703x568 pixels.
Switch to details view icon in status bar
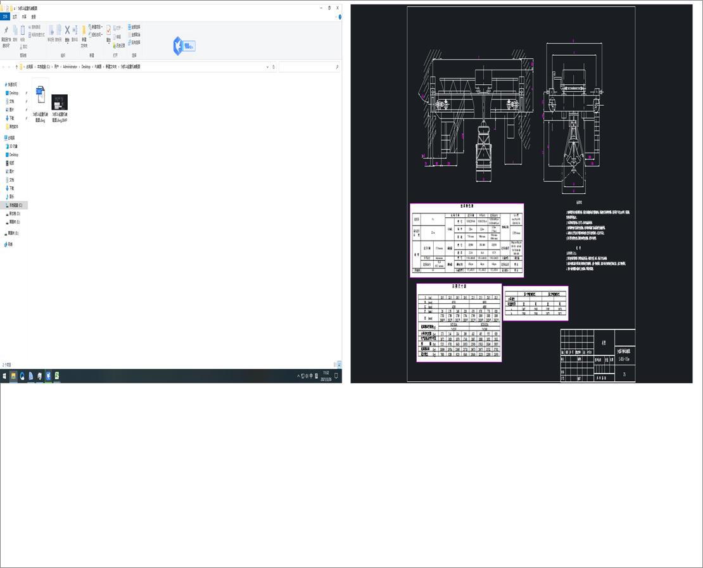pos(336,365)
